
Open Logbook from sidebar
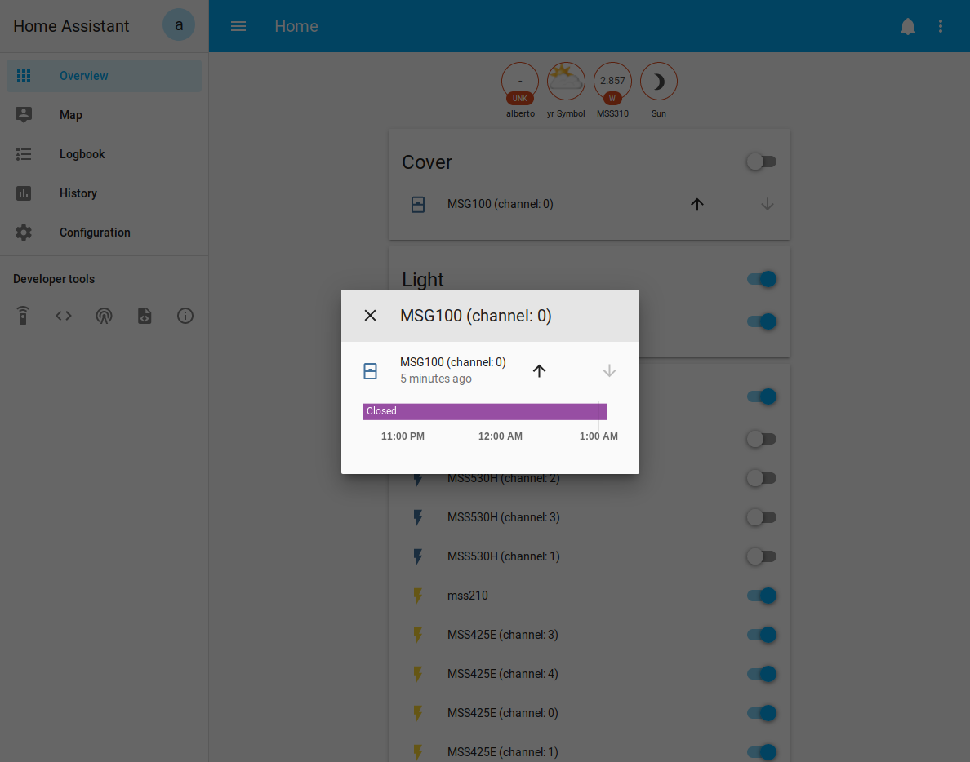(x=104, y=154)
